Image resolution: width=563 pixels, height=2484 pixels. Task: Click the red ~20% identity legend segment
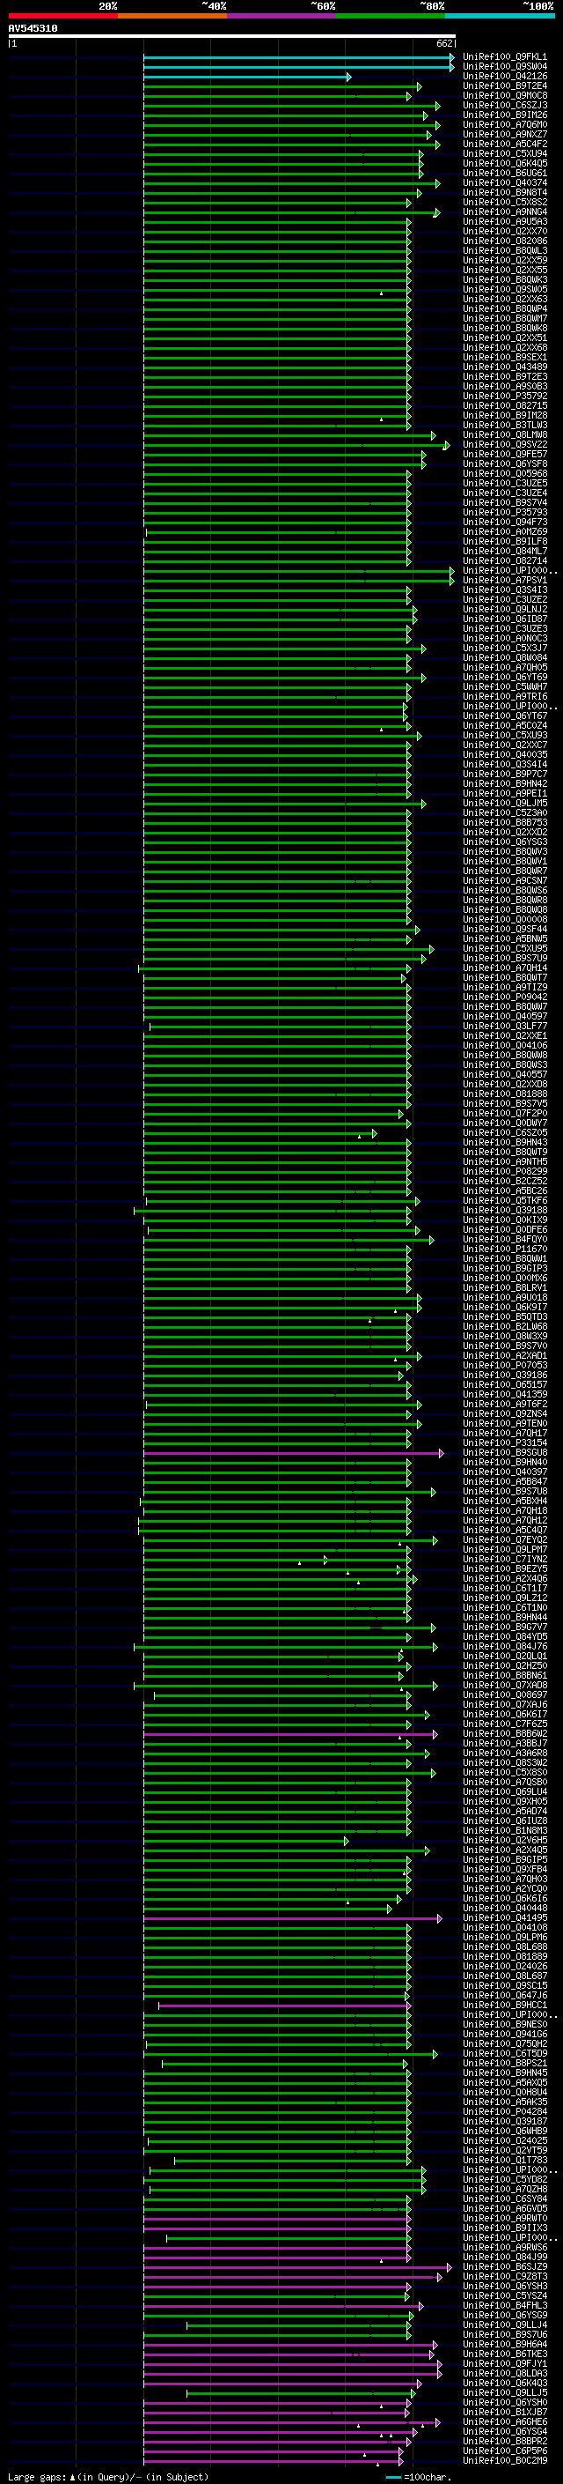62,16
